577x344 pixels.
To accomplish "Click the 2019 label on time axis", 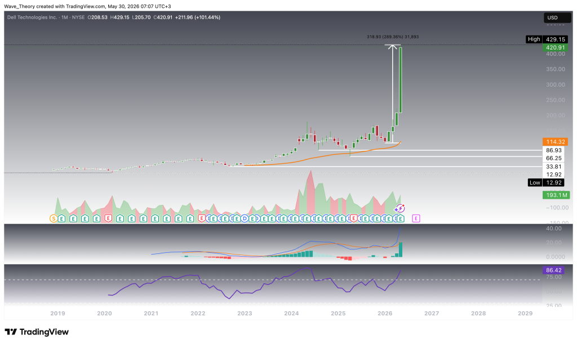I will pos(58,314).
